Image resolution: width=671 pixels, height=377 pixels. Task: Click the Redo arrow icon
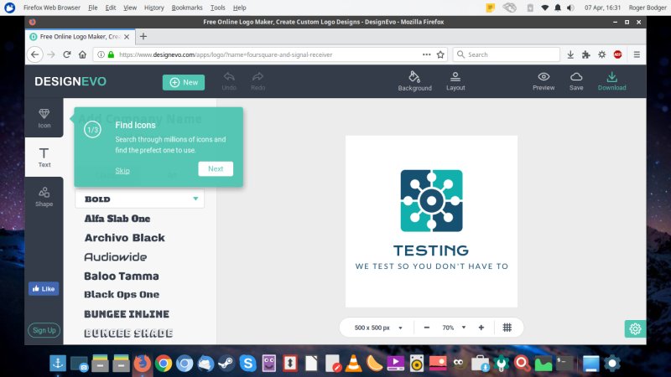(257, 77)
